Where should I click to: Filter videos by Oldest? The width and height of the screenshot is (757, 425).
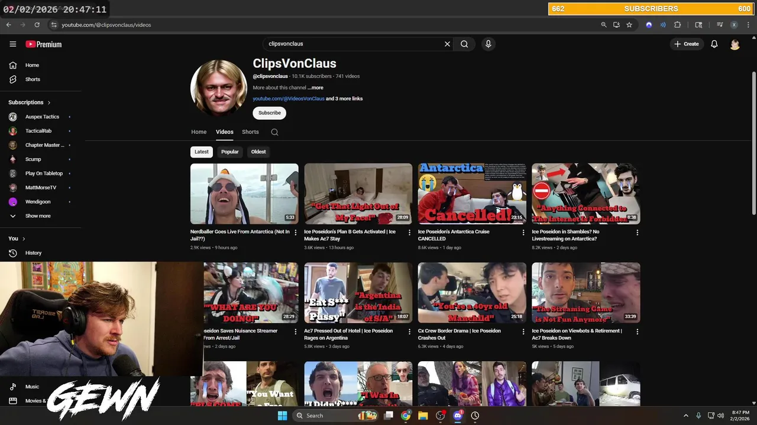(x=258, y=152)
